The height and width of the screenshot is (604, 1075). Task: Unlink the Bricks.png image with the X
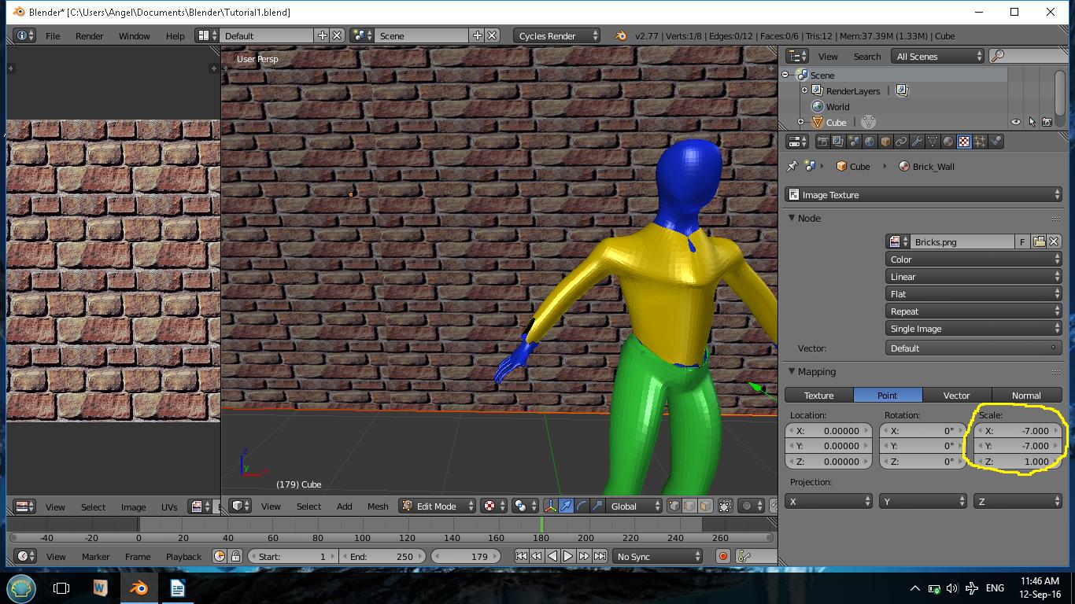pyautogui.click(x=1054, y=242)
